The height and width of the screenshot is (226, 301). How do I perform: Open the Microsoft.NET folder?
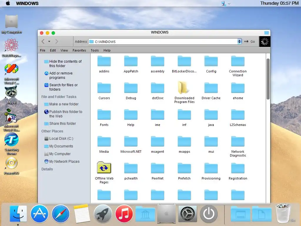(131, 144)
